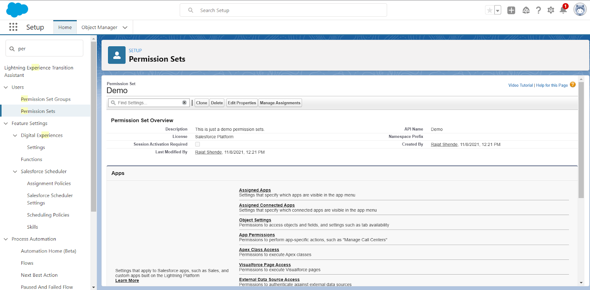Select Permission Sets in sidebar
Screen dimensions: 590x290
point(38,111)
